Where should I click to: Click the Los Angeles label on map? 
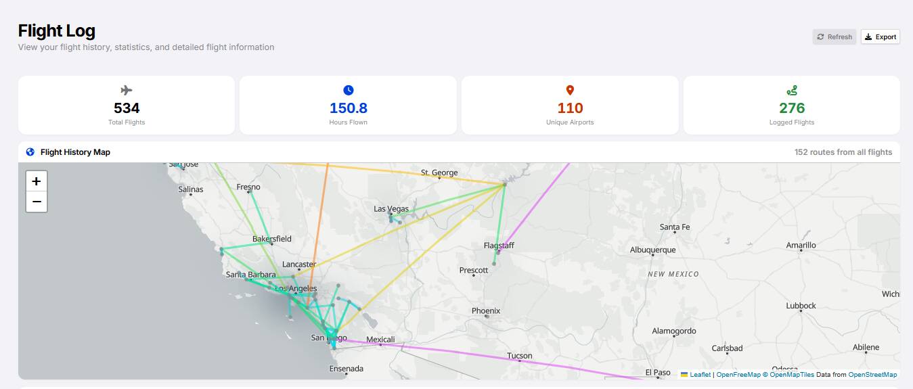pyautogui.click(x=296, y=288)
